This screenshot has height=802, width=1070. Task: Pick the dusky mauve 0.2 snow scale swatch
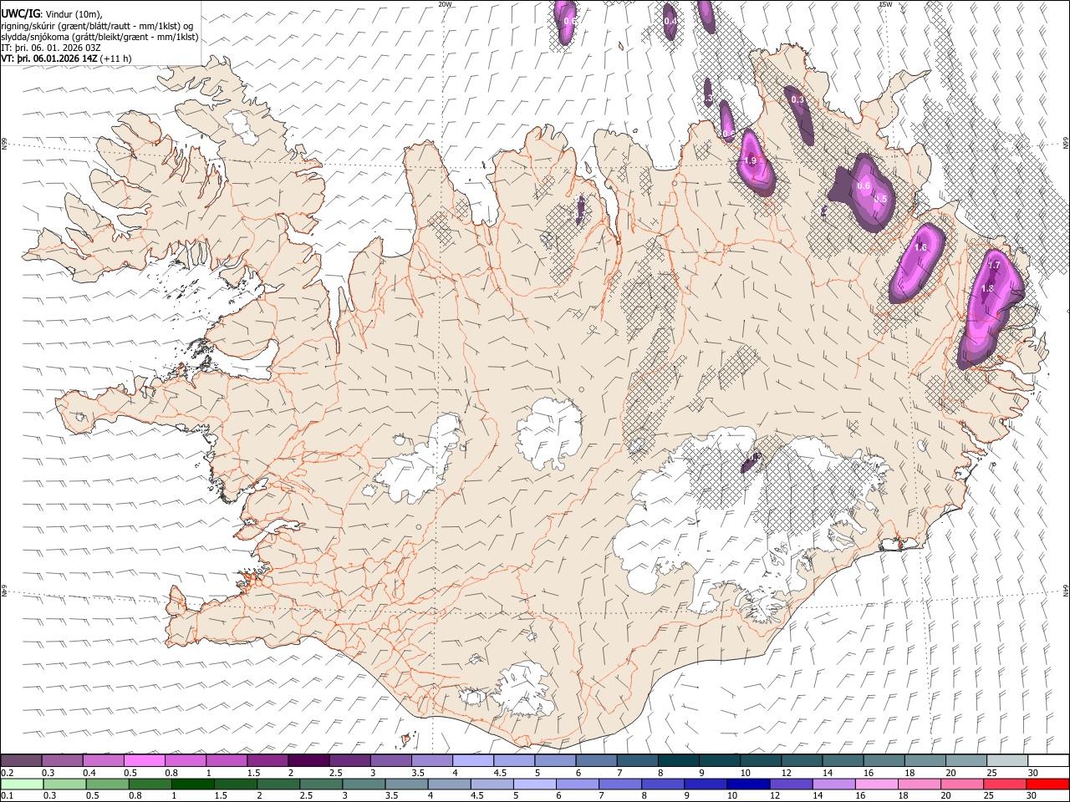pos(22,760)
